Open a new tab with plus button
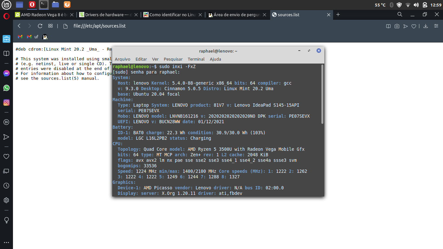443x249 pixels. pyautogui.click(x=338, y=15)
